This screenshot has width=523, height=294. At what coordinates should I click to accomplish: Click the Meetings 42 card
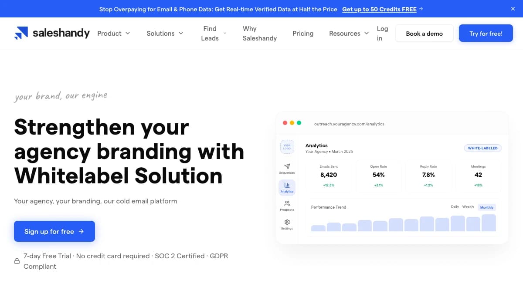[x=478, y=176]
